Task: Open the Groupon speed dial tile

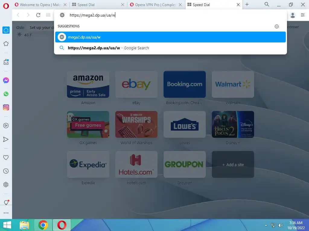Action: point(185,165)
